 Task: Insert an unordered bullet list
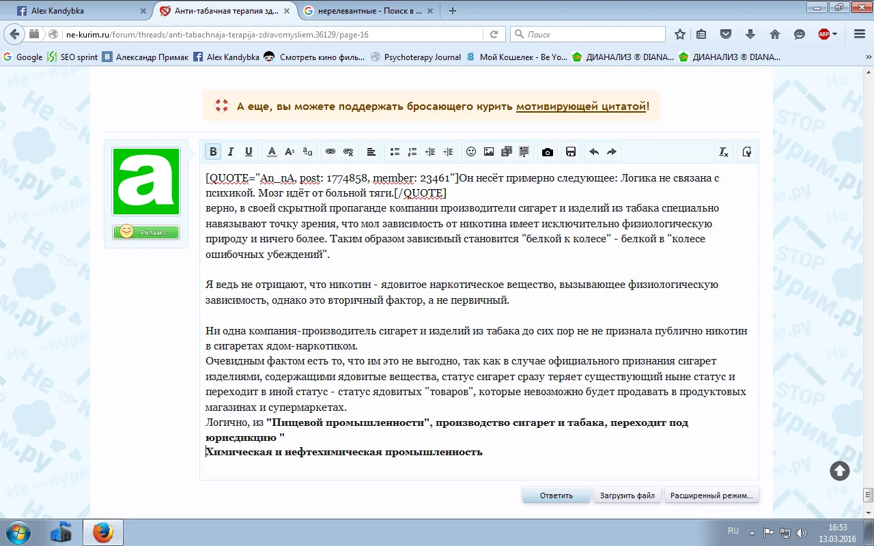pos(395,152)
